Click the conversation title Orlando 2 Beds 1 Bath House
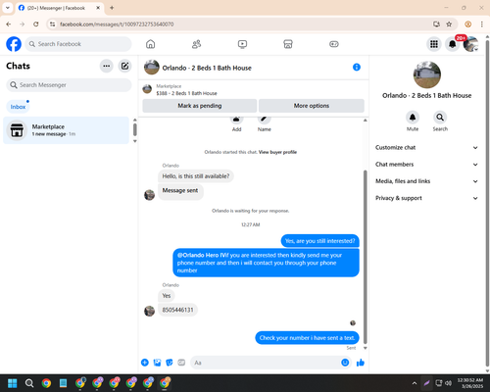 coord(207,68)
